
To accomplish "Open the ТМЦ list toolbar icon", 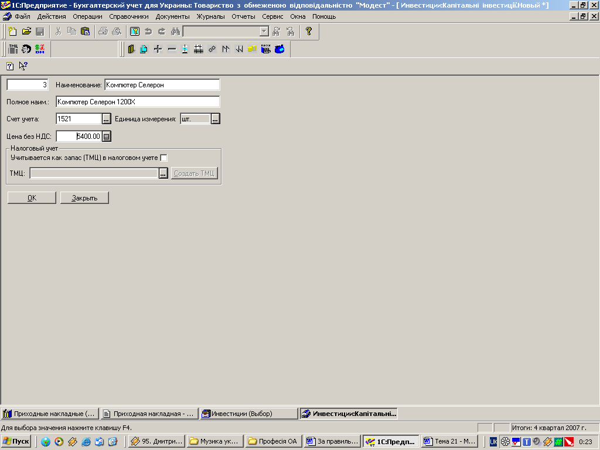I will 13,49.
